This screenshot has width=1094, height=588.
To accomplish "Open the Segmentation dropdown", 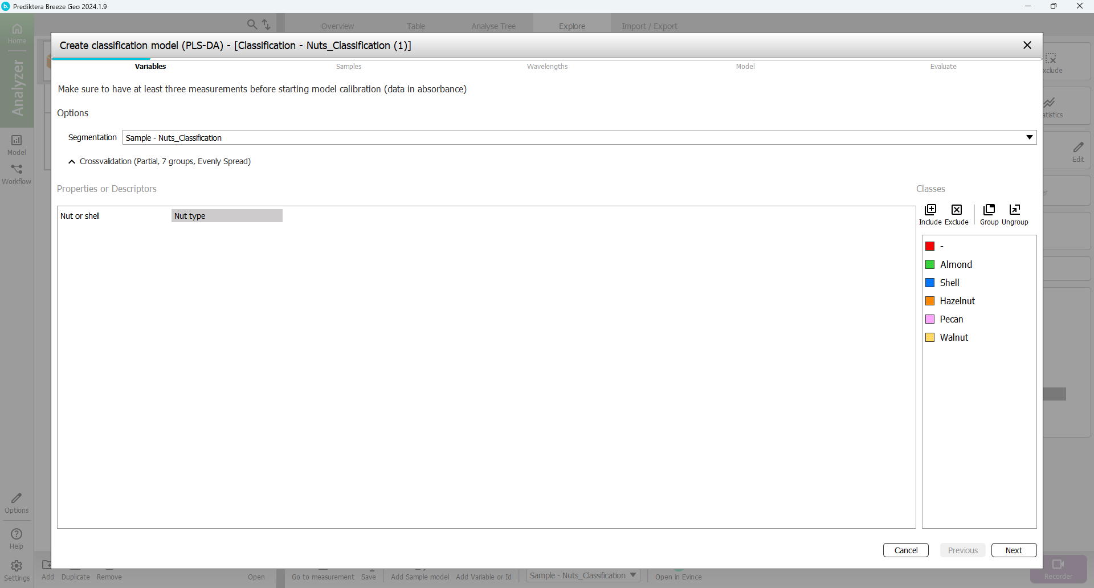I will [1029, 137].
